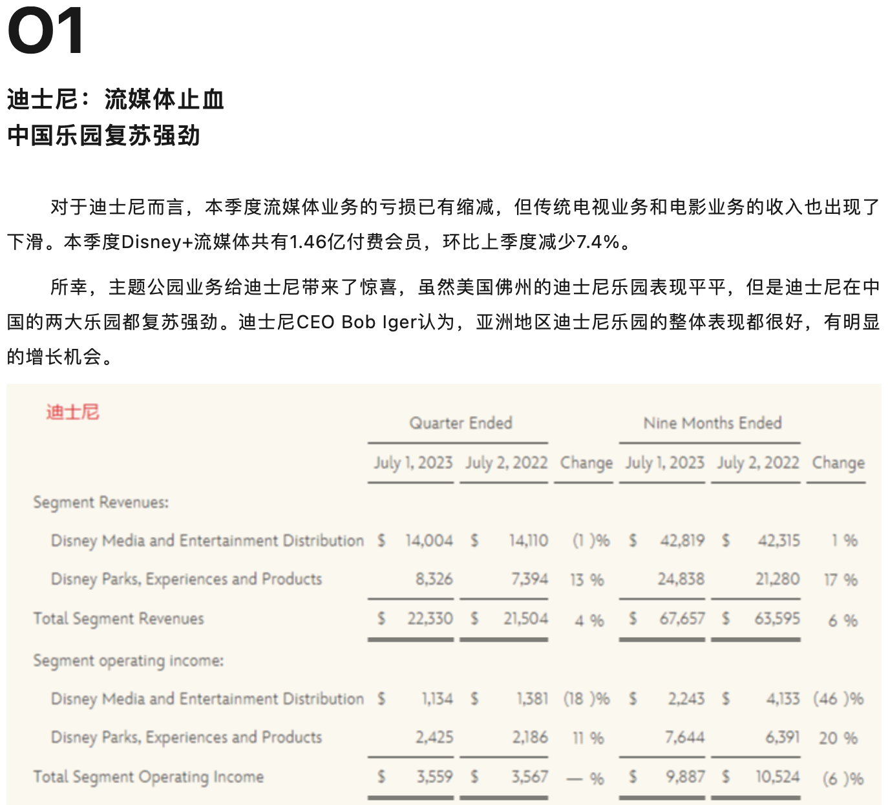Click the red '迪士尼' label in the table
The image size is (888, 805).
click(72, 412)
